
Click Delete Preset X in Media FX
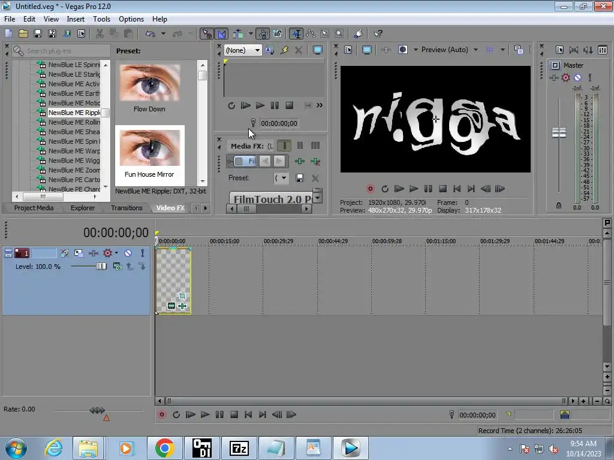315,178
